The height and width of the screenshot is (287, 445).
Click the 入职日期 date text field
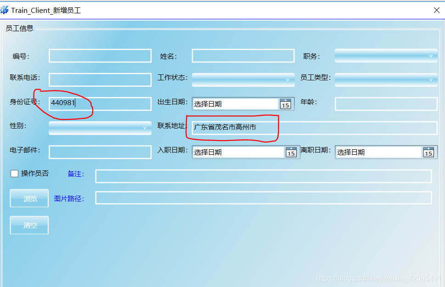(238, 152)
